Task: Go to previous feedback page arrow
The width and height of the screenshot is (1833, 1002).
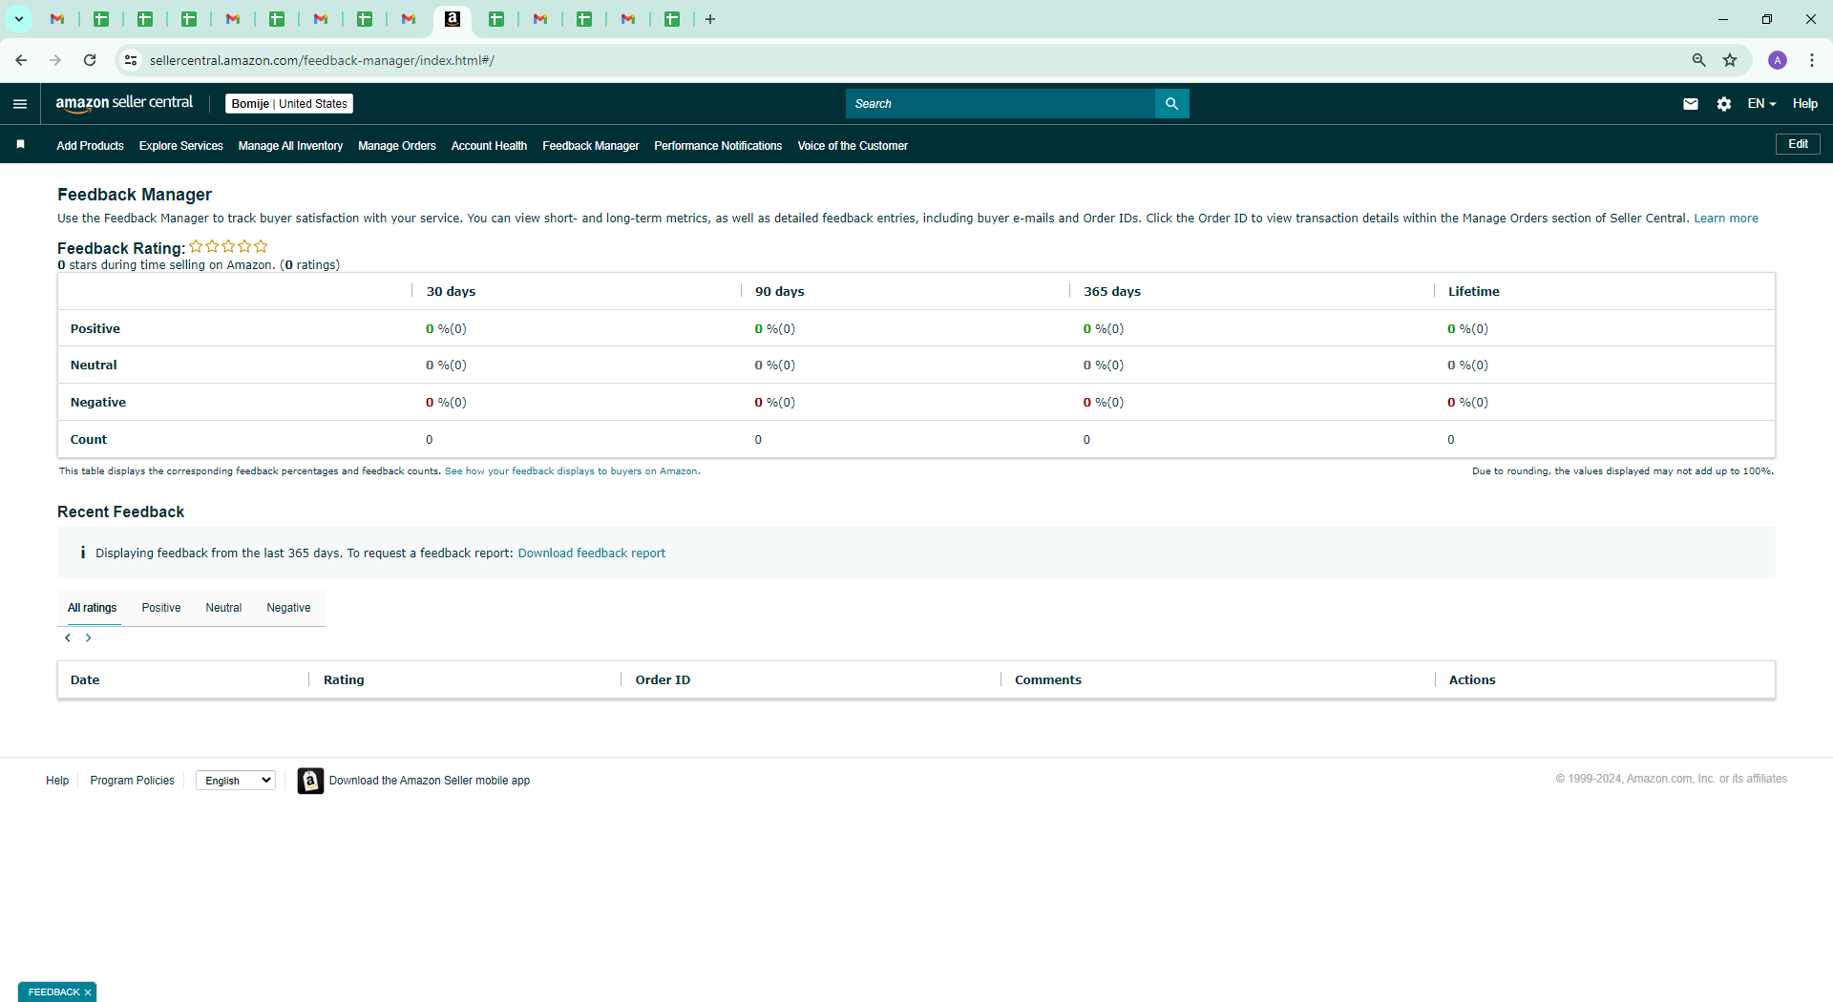Action: [x=68, y=637]
